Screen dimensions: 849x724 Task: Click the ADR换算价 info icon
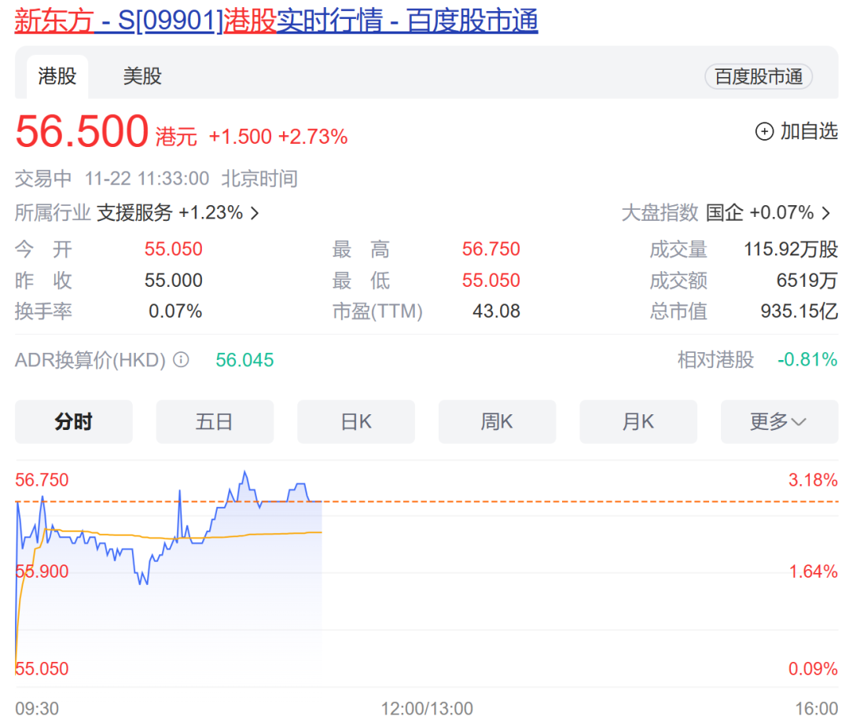[181, 359]
